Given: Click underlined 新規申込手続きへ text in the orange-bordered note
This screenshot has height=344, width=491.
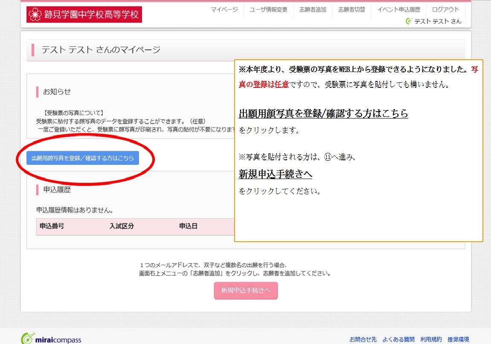Looking at the screenshot, I should pos(276,174).
